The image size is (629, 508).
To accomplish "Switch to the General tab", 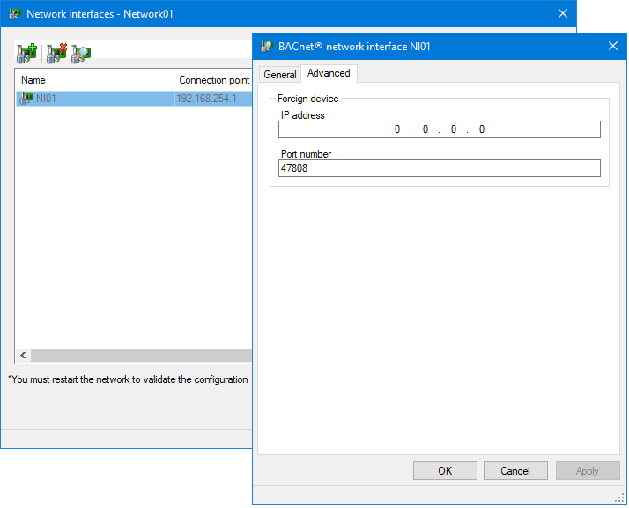I will pyautogui.click(x=280, y=75).
